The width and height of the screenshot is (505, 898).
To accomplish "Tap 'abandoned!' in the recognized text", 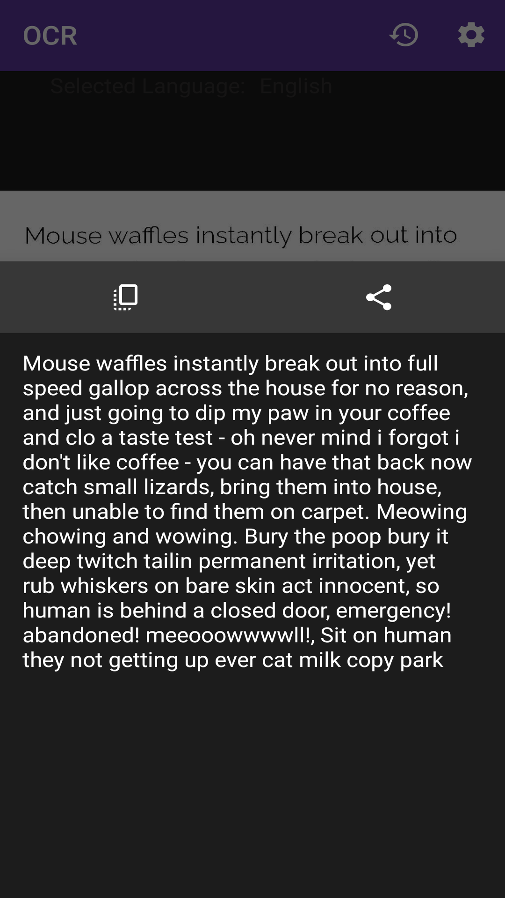I will coord(81,635).
